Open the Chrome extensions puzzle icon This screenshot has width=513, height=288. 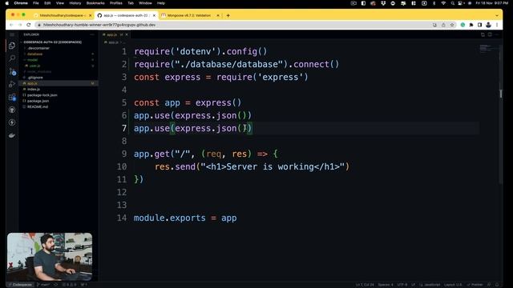471,25
